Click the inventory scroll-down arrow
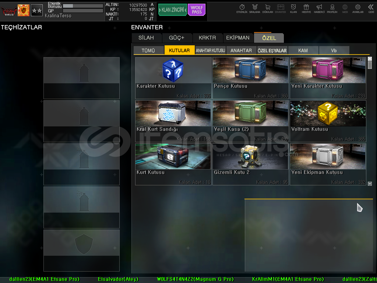The image size is (377, 283). 370,184
